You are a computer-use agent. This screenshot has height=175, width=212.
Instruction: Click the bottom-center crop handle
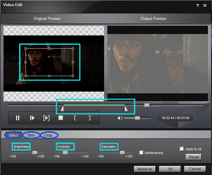[49, 76]
